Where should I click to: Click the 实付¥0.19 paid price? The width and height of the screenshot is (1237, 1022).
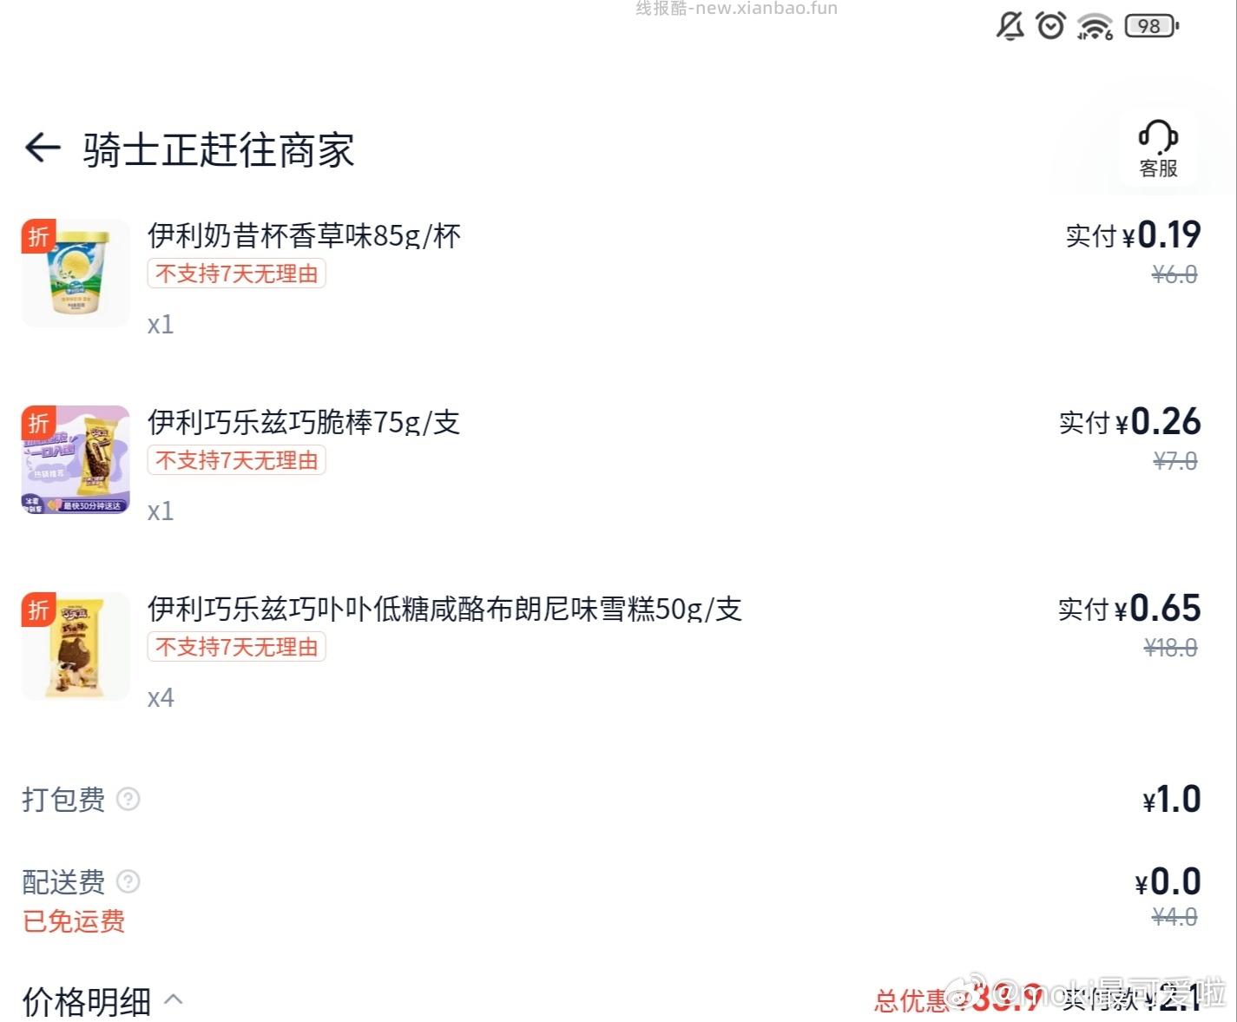[1131, 235]
